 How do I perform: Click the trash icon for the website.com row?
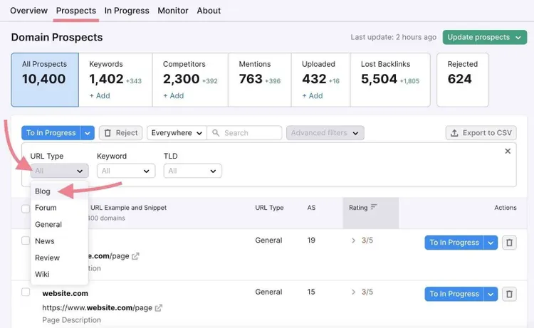pyautogui.click(x=509, y=294)
